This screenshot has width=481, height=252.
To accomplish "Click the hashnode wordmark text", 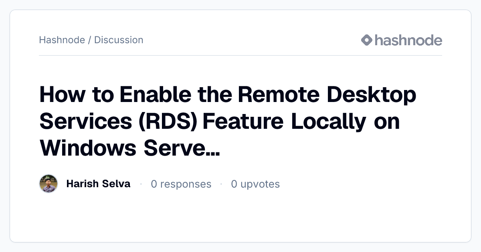I will click(x=408, y=40).
